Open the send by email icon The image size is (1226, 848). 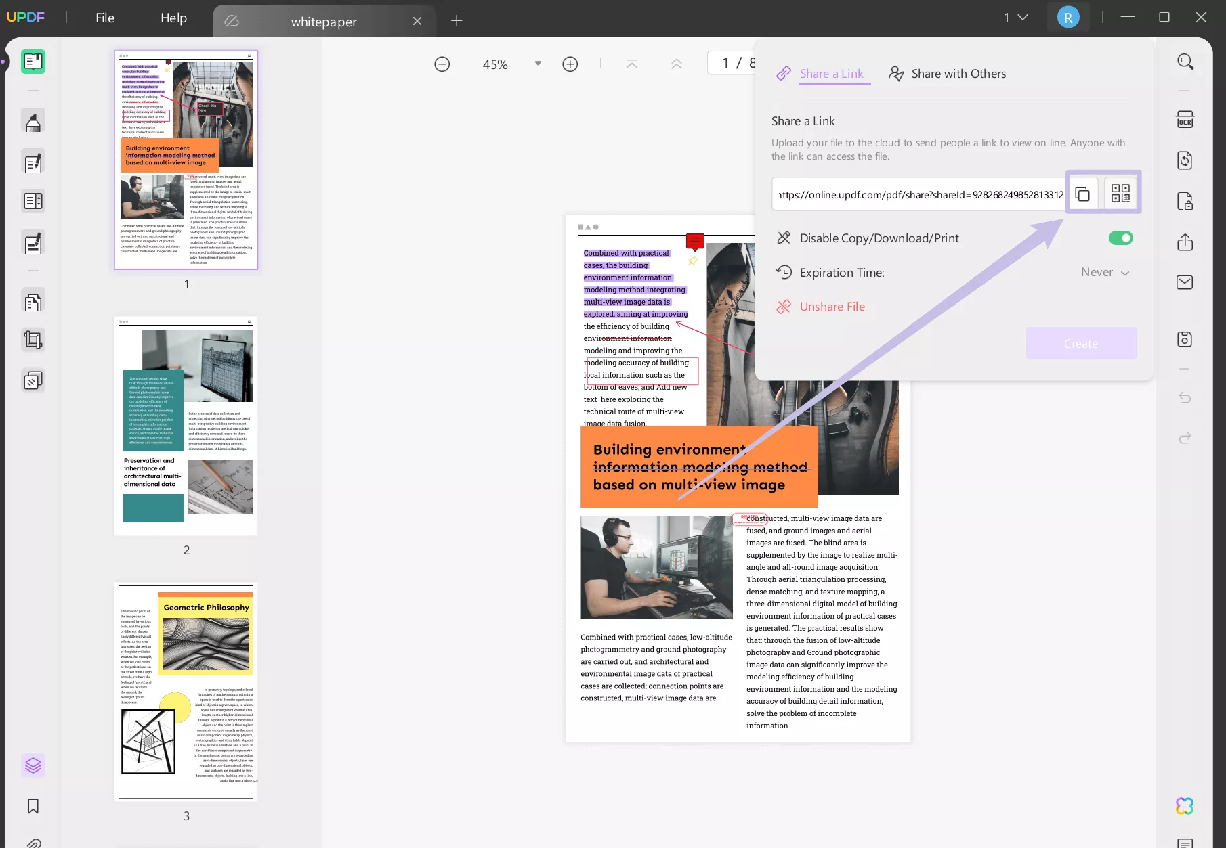click(x=1184, y=282)
